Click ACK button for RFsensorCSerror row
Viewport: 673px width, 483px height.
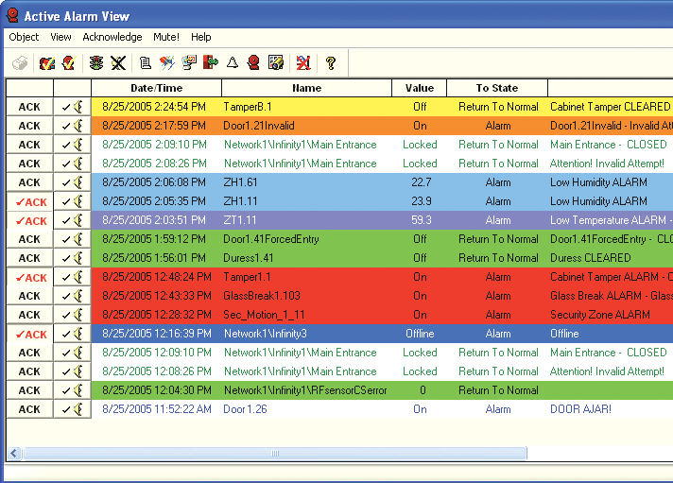coord(29,390)
